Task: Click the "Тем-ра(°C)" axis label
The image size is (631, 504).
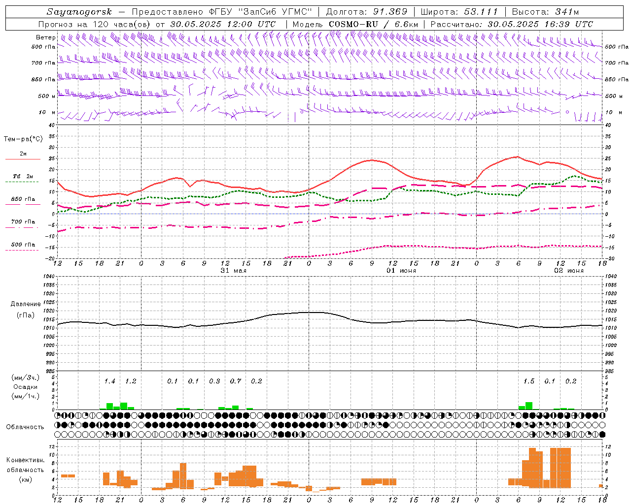Action: tap(23, 139)
